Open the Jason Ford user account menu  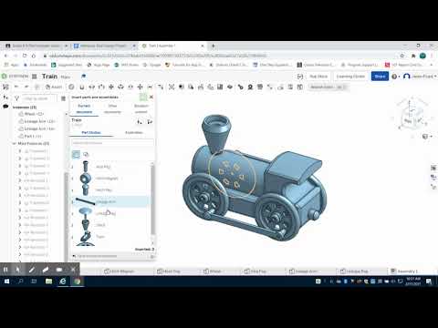pos(420,77)
